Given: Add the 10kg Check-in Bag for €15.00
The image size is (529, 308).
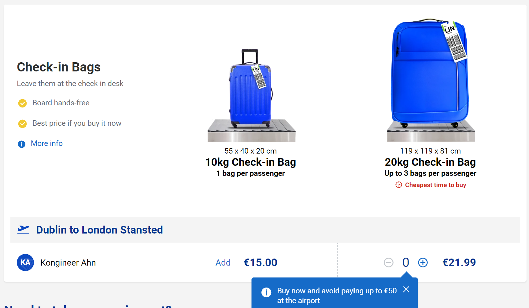Looking at the screenshot, I should 223,262.
